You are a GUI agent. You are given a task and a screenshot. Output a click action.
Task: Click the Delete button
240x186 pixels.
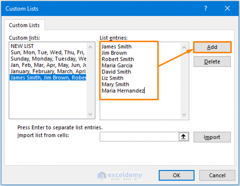coord(212,62)
